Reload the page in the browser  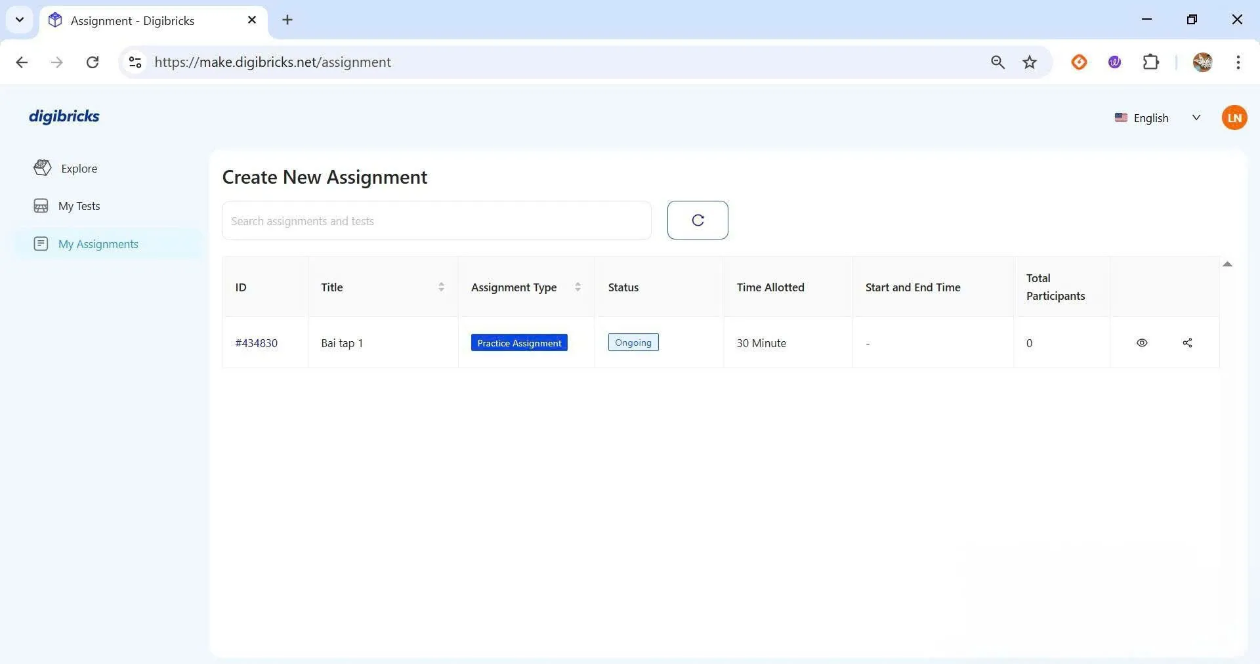(93, 62)
